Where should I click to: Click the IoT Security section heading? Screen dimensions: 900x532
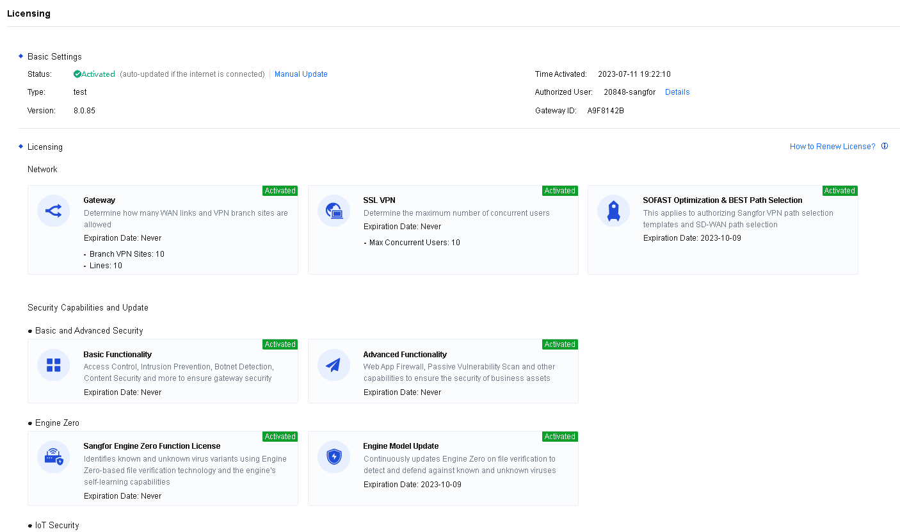(x=57, y=525)
